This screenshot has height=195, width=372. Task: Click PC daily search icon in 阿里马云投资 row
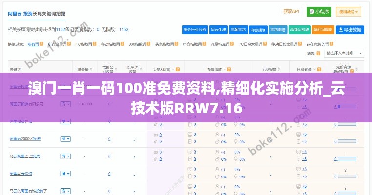point(298,169)
